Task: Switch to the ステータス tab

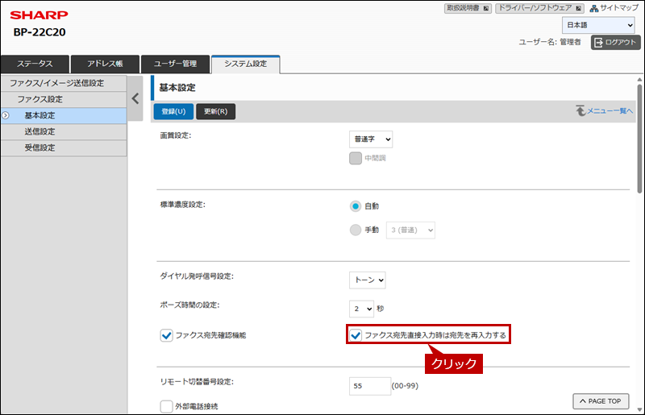Action: pos(35,64)
